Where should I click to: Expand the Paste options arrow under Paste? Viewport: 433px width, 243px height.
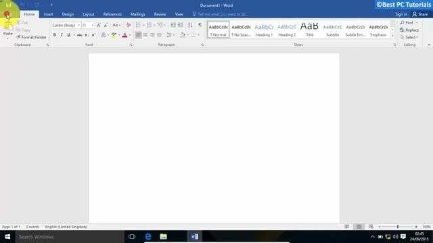(7, 38)
